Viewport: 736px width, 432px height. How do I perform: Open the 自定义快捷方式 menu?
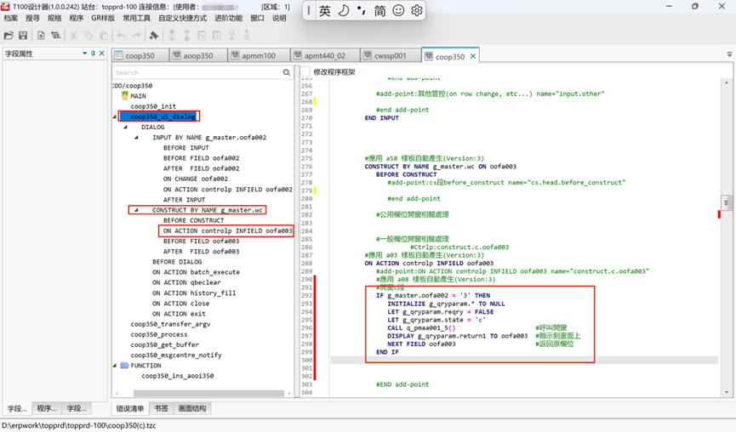coord(183,19)
